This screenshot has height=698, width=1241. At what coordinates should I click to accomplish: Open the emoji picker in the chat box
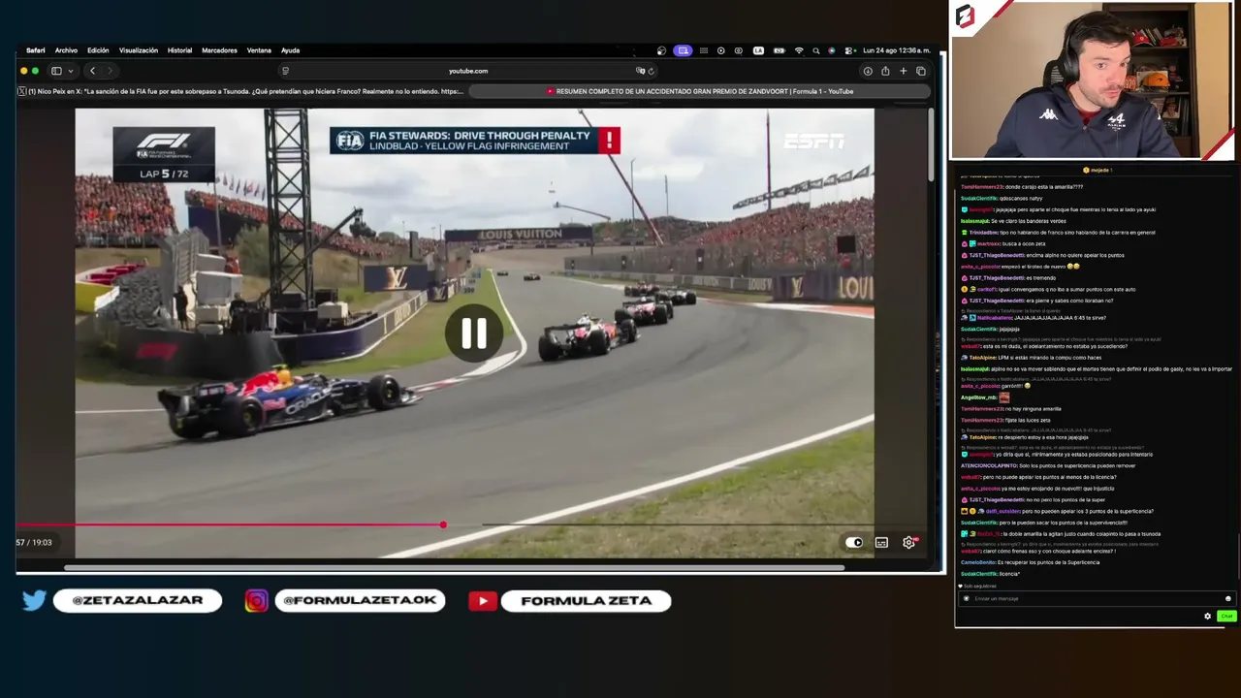(x=1227, y=599)
